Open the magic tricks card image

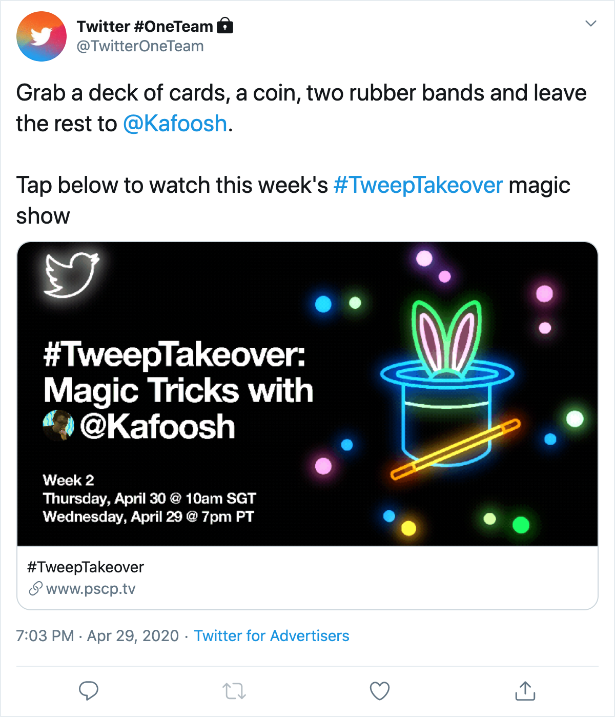click(307, 394)
